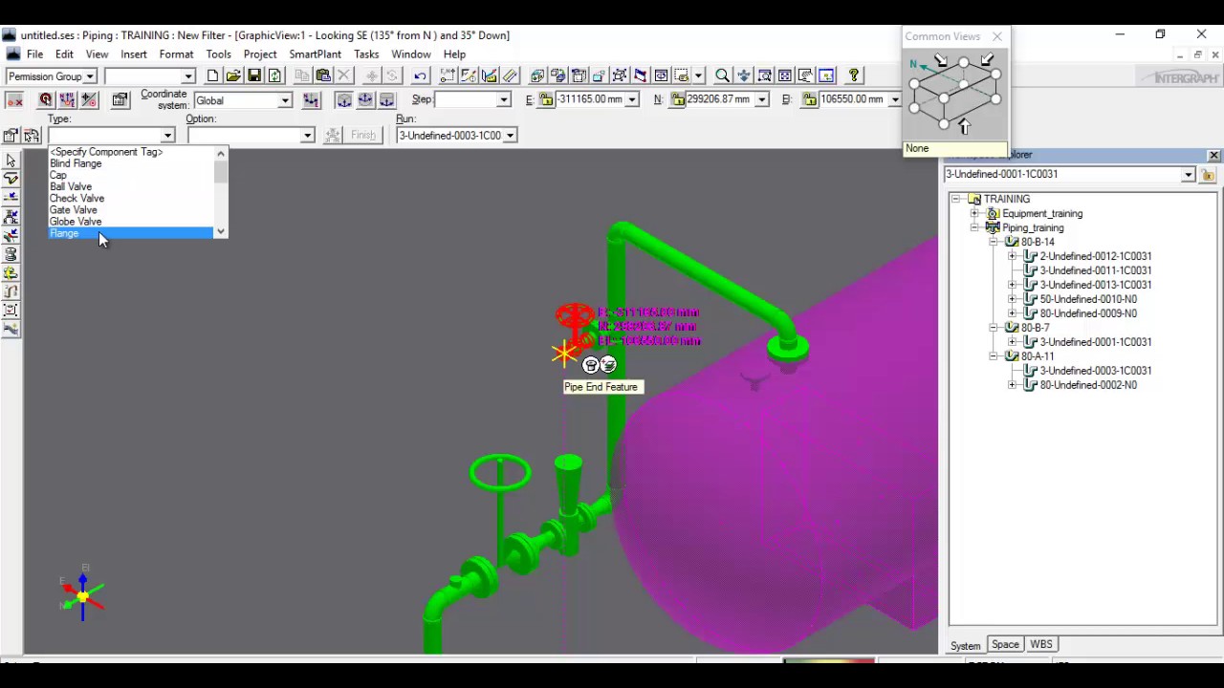
Task: Switch to the System tab
Action: coord(966,646)
